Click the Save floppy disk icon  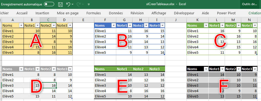coord(60,4)
